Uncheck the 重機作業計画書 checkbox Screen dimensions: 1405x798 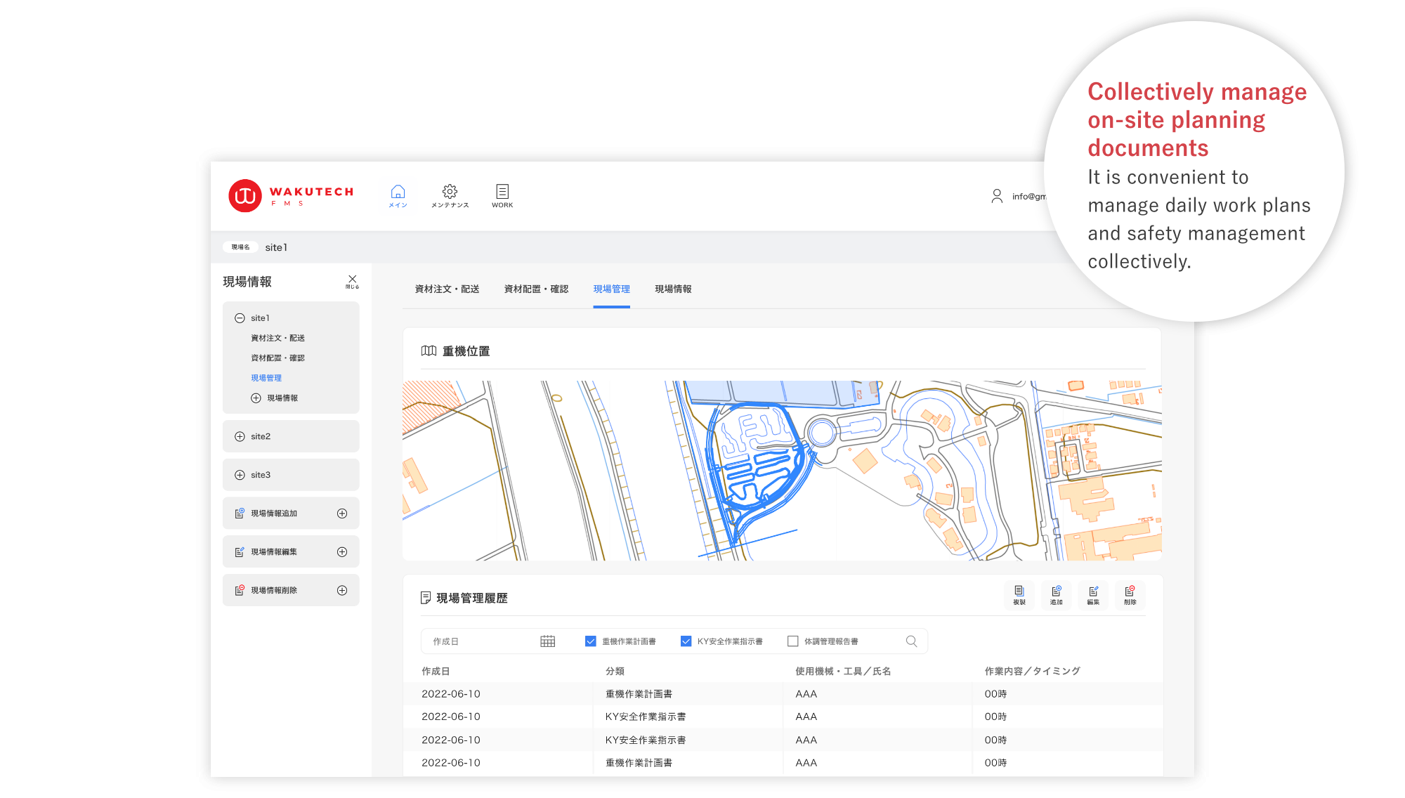pos(591,641)
